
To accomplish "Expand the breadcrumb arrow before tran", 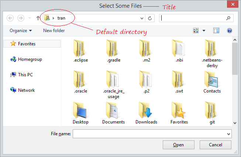I will click(54, 18).
